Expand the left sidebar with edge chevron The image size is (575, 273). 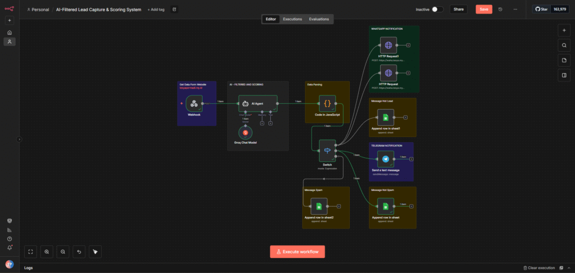pyautogui.click(x=19, y=139)
